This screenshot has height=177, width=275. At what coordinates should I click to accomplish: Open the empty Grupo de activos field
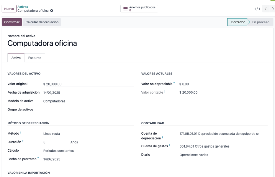[89, 110]
